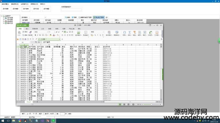
Task: Click the Bold formatting icon in WPS
Action: coord(35,35)
